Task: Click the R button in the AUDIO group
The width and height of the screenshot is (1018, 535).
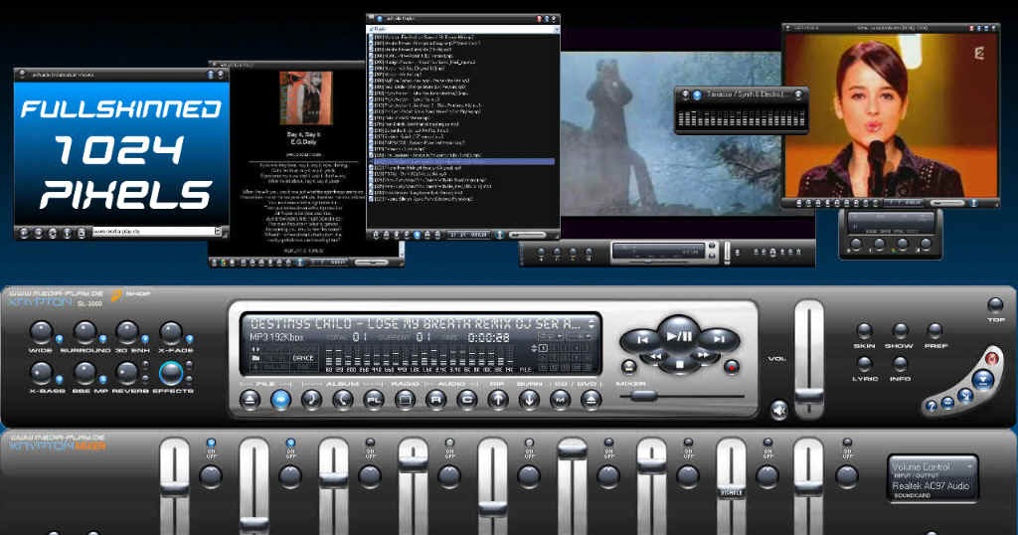Action: (x=435, y=401)
